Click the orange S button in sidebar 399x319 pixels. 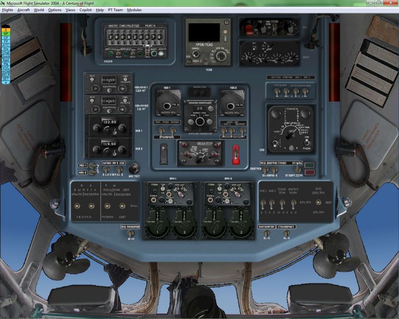coord(6,30)
